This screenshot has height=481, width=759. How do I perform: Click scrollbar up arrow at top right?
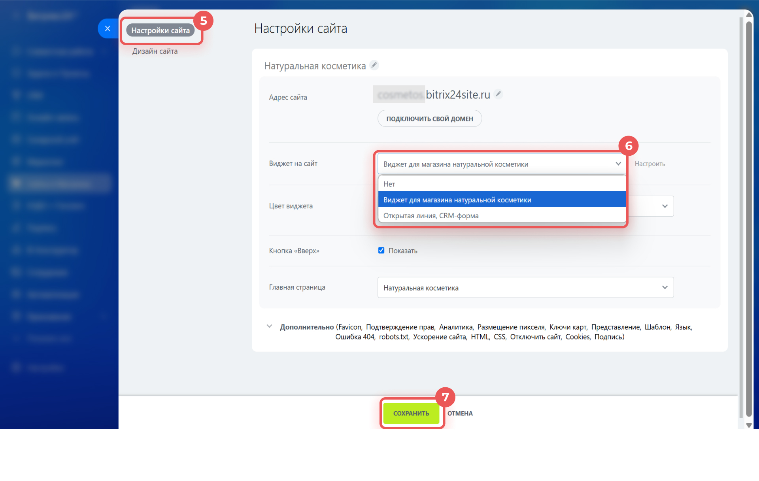(749, 15)
